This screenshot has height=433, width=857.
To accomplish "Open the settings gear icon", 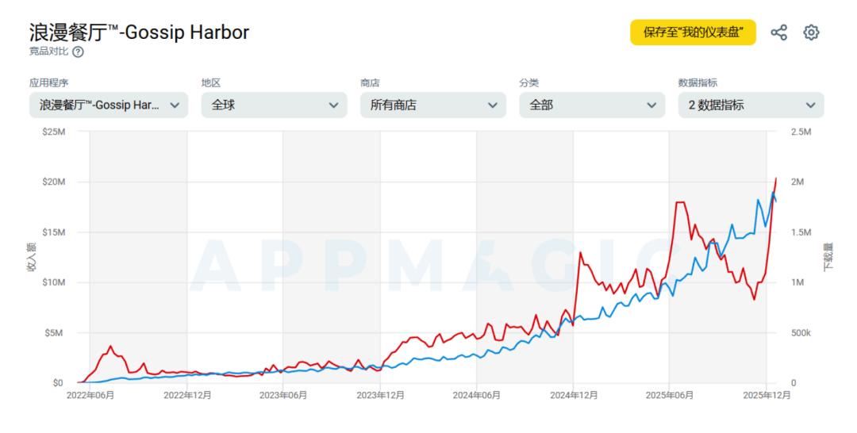I will 811,33.
